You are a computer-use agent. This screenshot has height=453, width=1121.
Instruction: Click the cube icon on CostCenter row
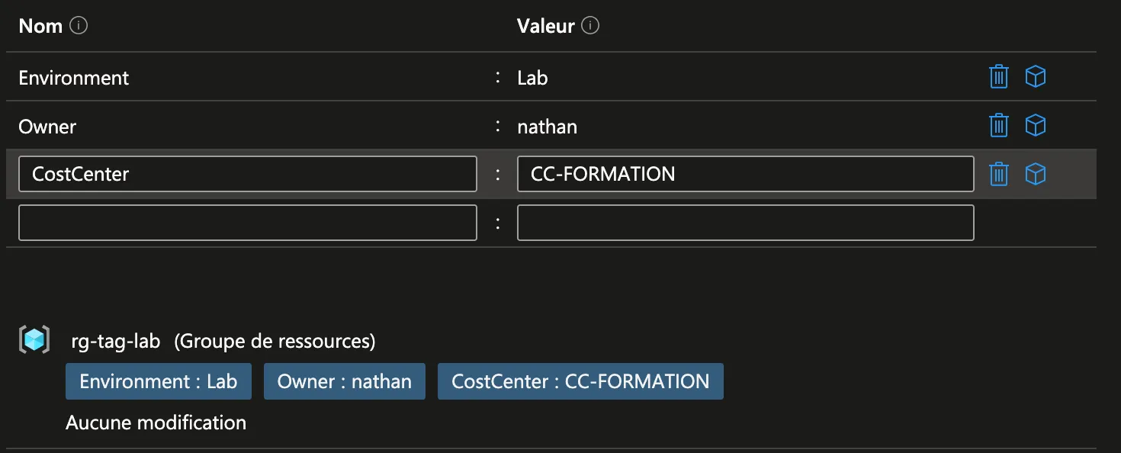(x=1035, y=174)
